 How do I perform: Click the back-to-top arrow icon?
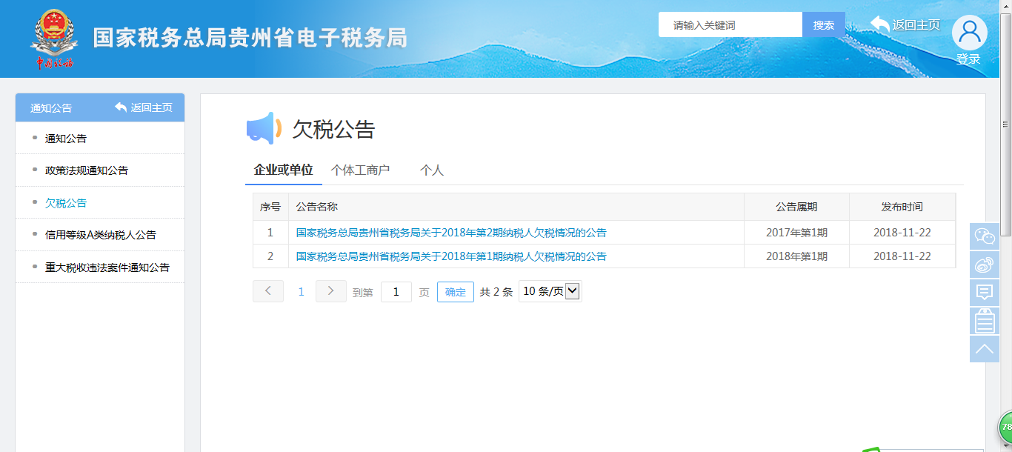click(985, 349)
